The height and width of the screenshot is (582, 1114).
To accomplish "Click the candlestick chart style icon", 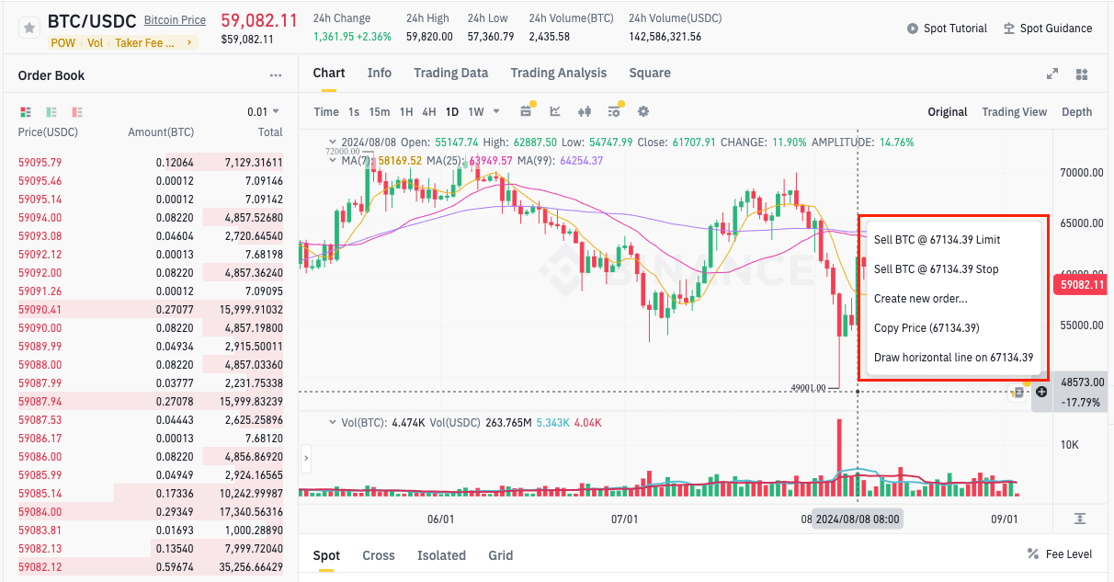I will pyautogui.click(x=584, y=111).
